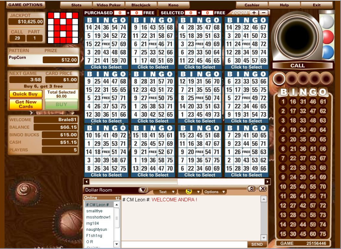Open the Game Options menu

click(26, 5)
